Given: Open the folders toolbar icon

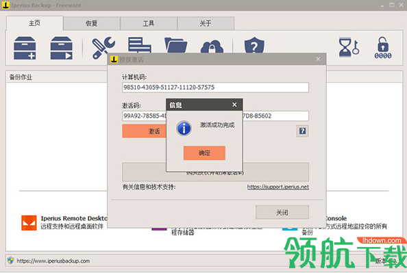Looking at the screenshot, I should [x=175, y=45].
